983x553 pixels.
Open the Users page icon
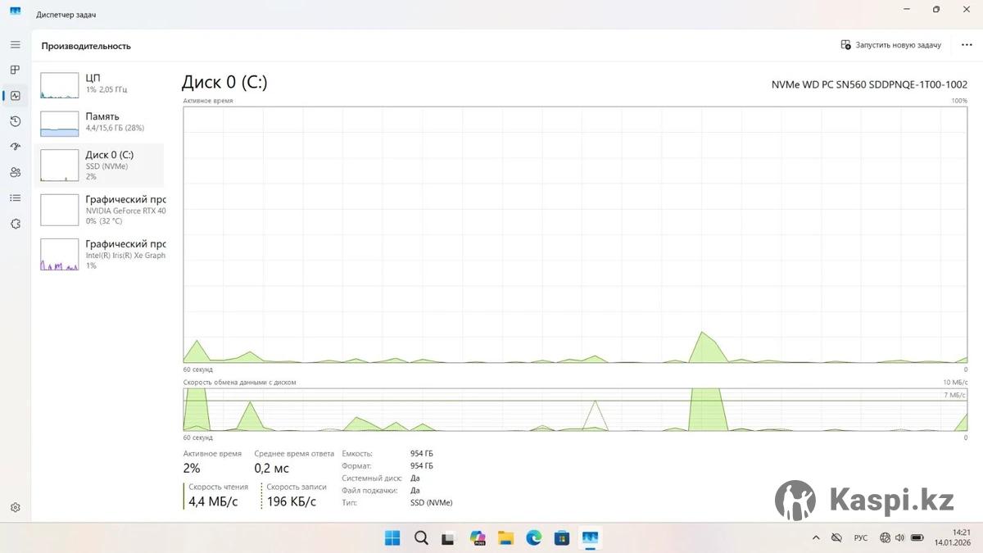click(x=15, y=172)
